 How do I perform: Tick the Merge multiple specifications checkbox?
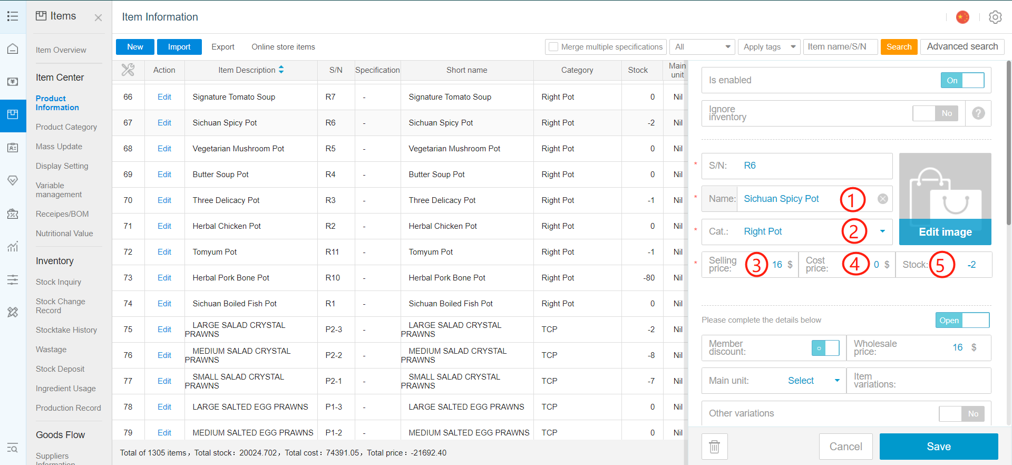coord(553,47)
